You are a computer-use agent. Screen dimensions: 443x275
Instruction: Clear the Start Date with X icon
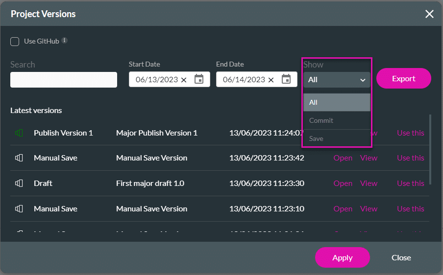coord(184,80)
